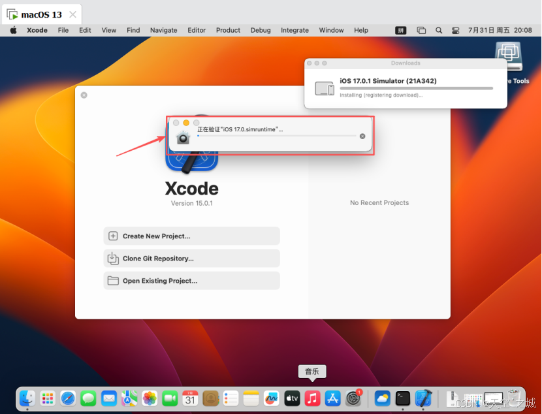Open the View menu
The width and height of the screenshot is (542, 414).
[x=109, y=30]
